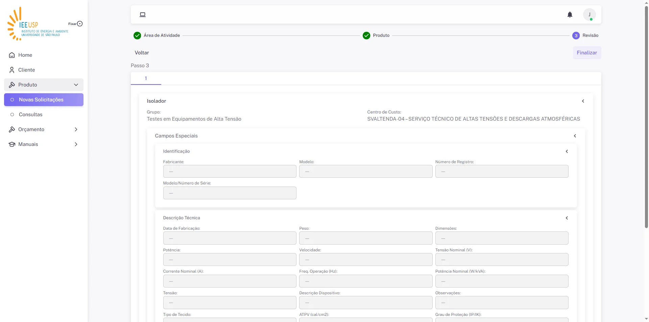Screen dimensions: 649x322
Task: Click the Orçamento tools icon
Action: 12,129
